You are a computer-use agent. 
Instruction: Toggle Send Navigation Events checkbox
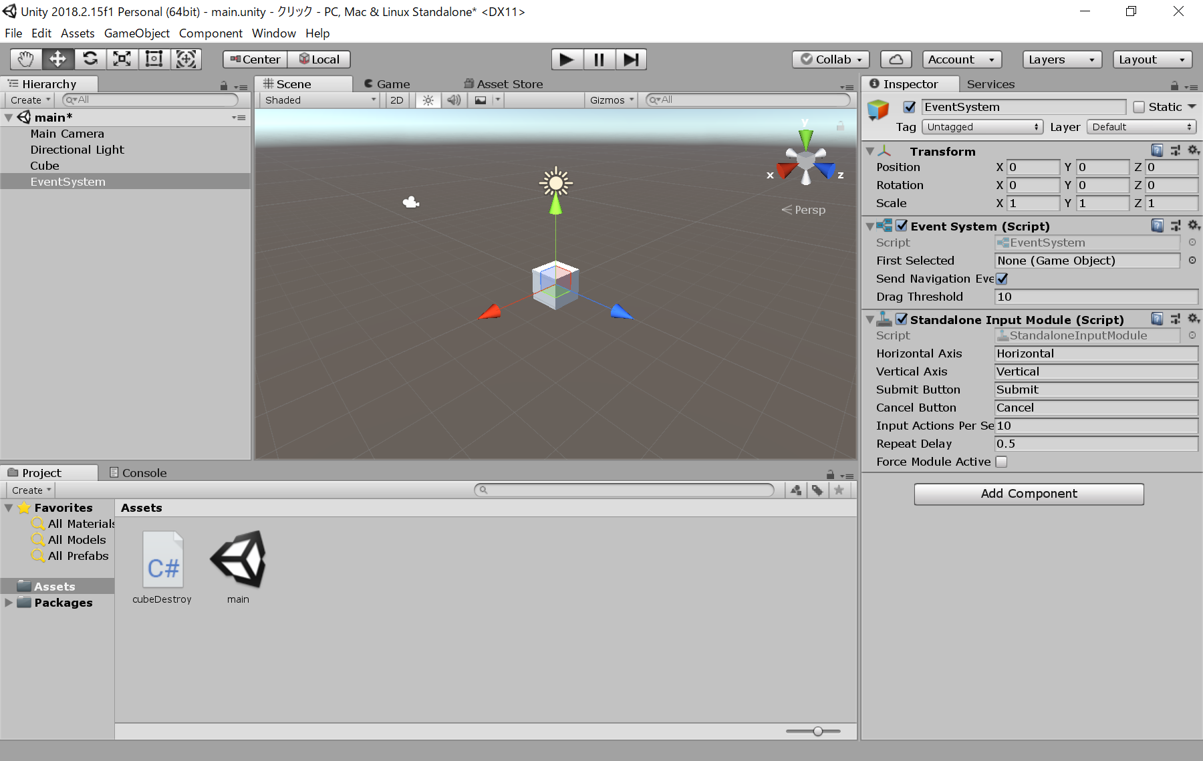[x=1002, y=279]
